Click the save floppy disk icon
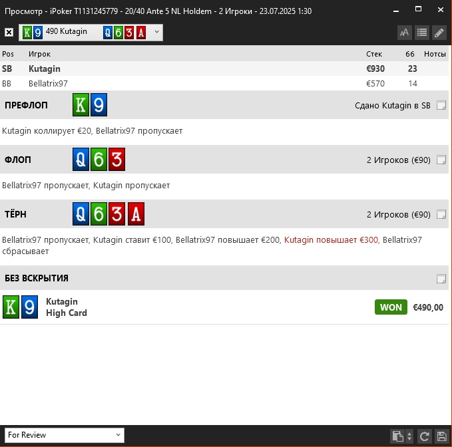This screenshot has height=447, width=452. (441, 436)
